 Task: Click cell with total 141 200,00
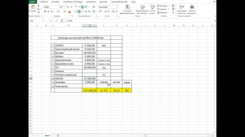90,91
